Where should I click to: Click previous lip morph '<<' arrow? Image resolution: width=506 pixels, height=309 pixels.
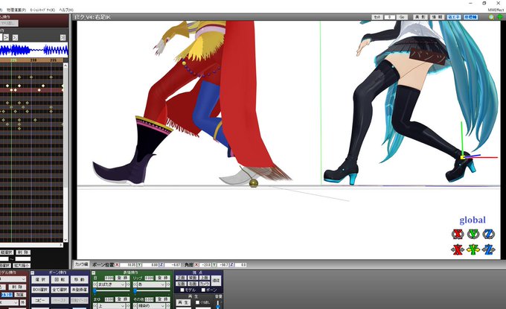click(135, 284)
